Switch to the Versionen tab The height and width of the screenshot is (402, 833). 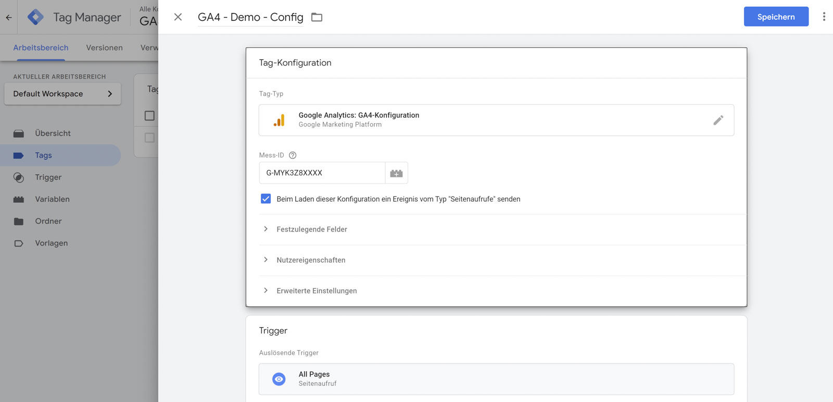(x=104, y=47)
